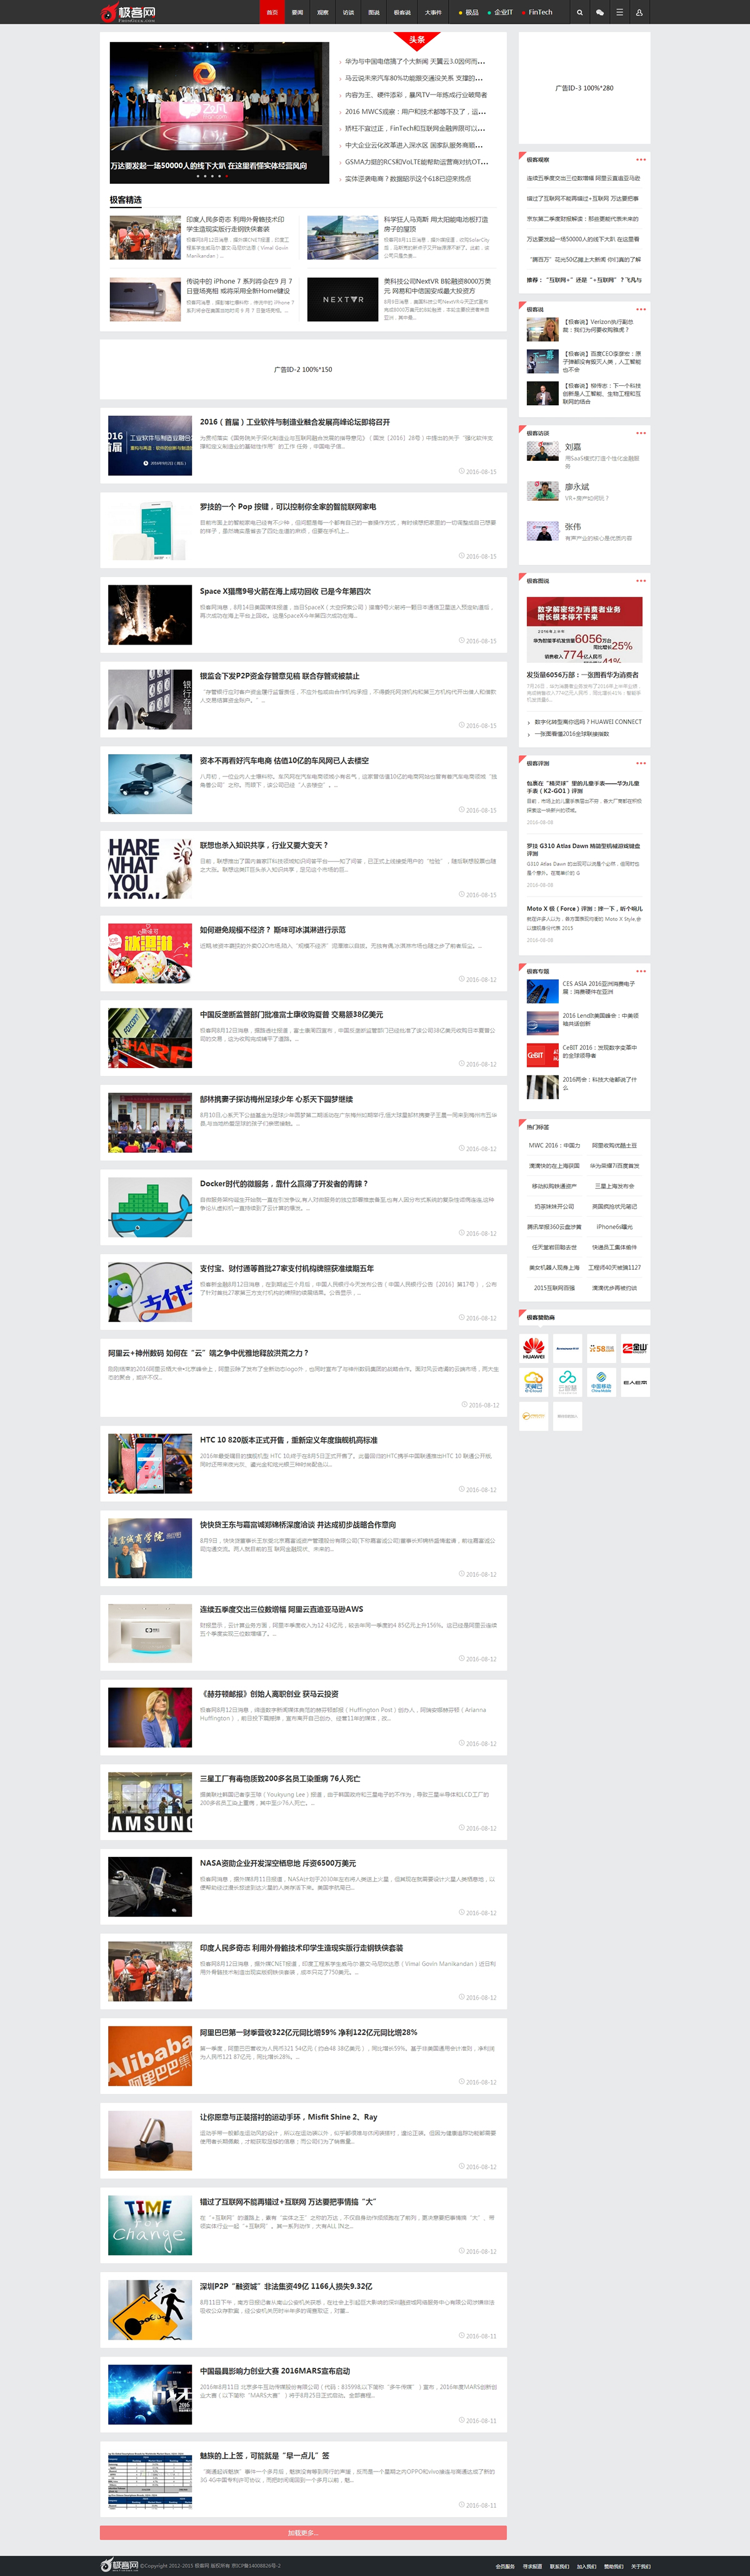The image size is (750, 2576).
Task: Open the headline 2016 MWCS观察
Action: click(x=414, y=112)
